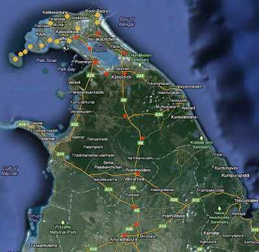Click the Chundikulam Sanctuary tree icon
This screenshot has width=259, height=252.
pyautogui.click(x=140, y=65)
